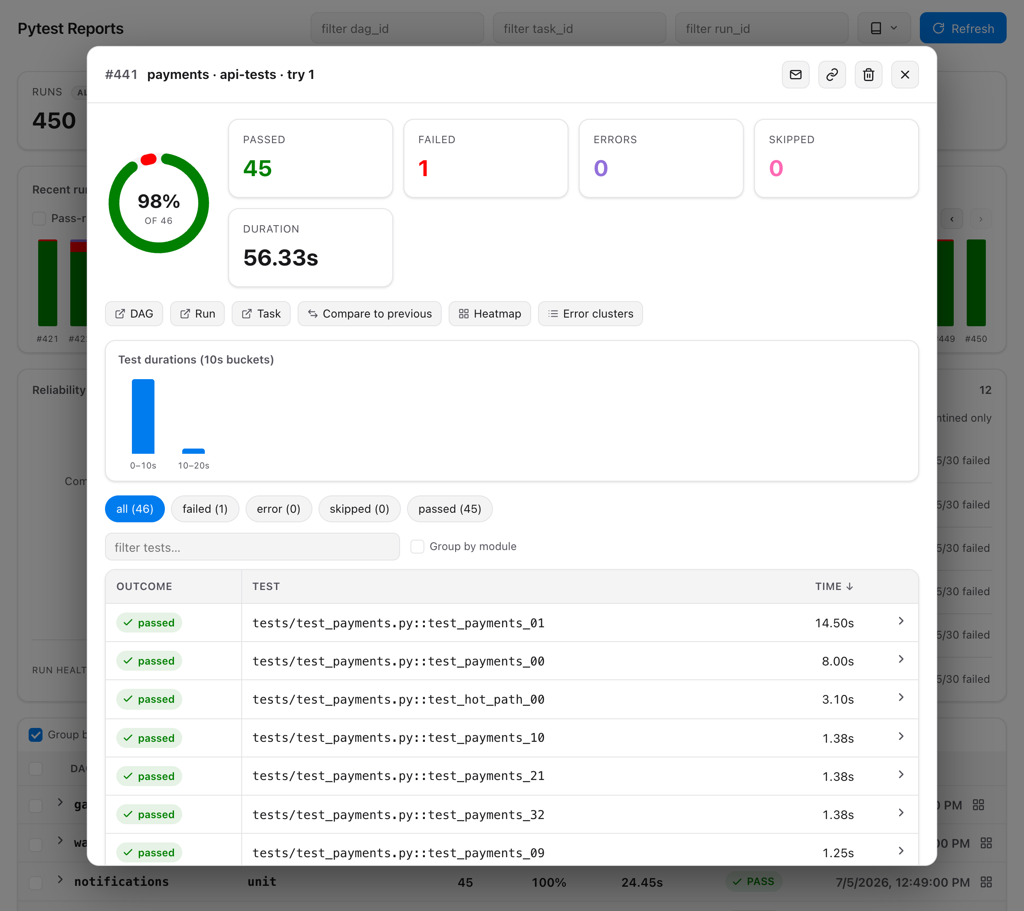Open Error clusters view
This screenshot has width=1024, height=911.
pos(590,314)
